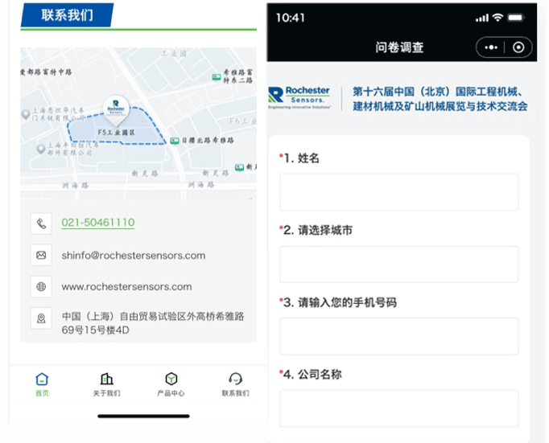Open 关于我们 tab in bottom navigation
This screenshot has height=443, width=549.
(x=106, y=384)
